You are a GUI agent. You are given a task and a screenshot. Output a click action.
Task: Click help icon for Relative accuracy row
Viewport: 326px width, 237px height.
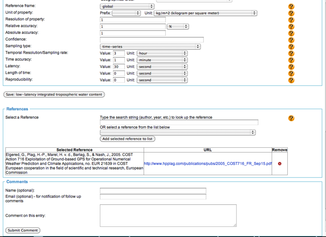click(291, 26)
